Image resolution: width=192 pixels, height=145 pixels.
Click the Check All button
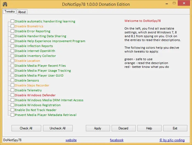(x=26, y=128)
